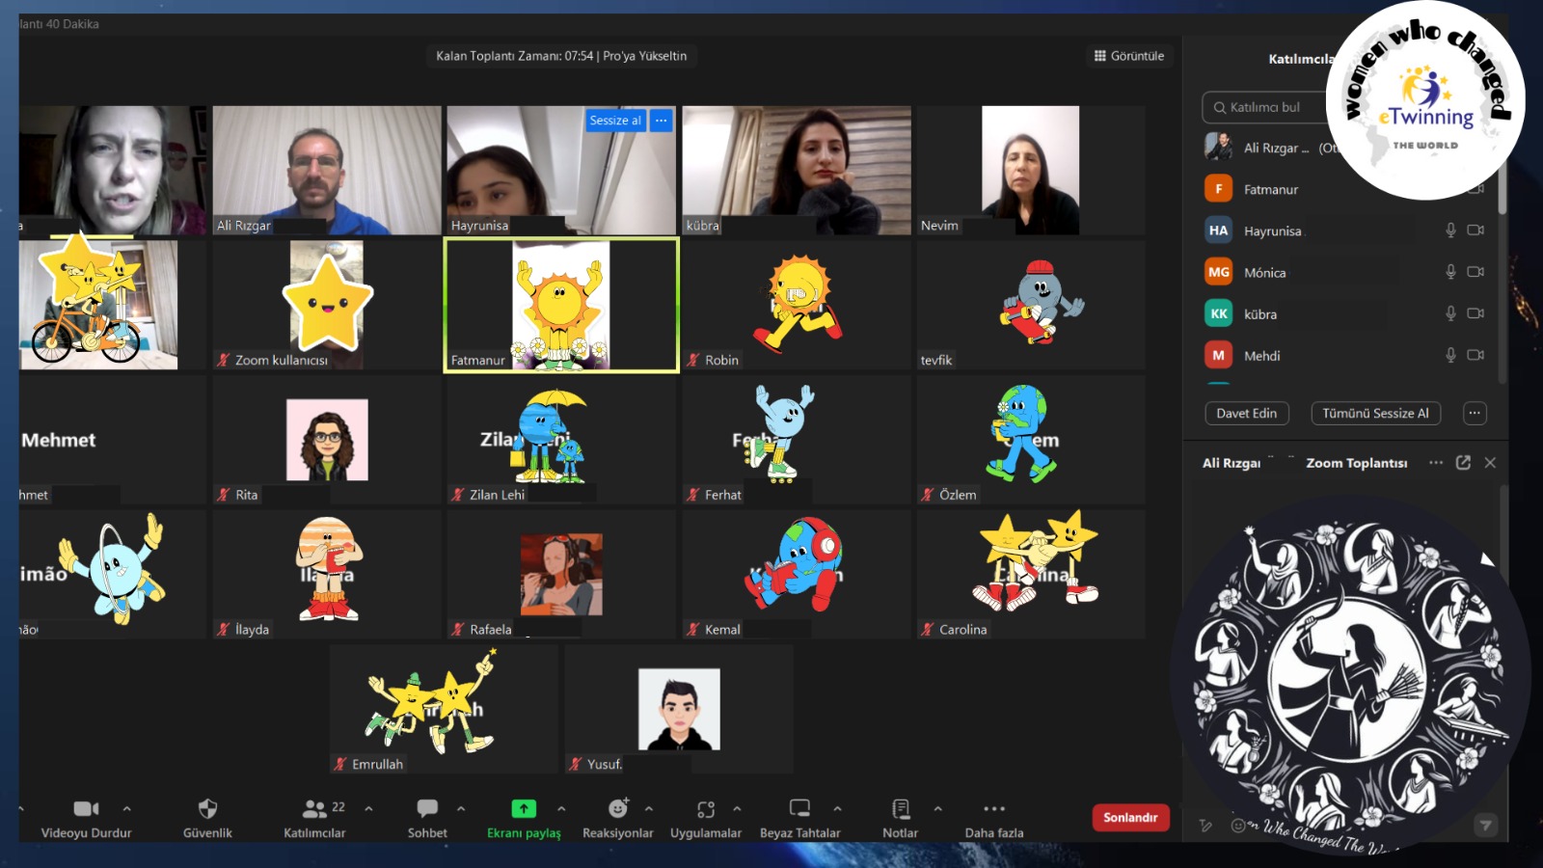This screenshot has height=868, width=1543.
Task: Toggle Mehdi's microphone in participants list
Action: pyautogui.click(x=1450, y=355)
